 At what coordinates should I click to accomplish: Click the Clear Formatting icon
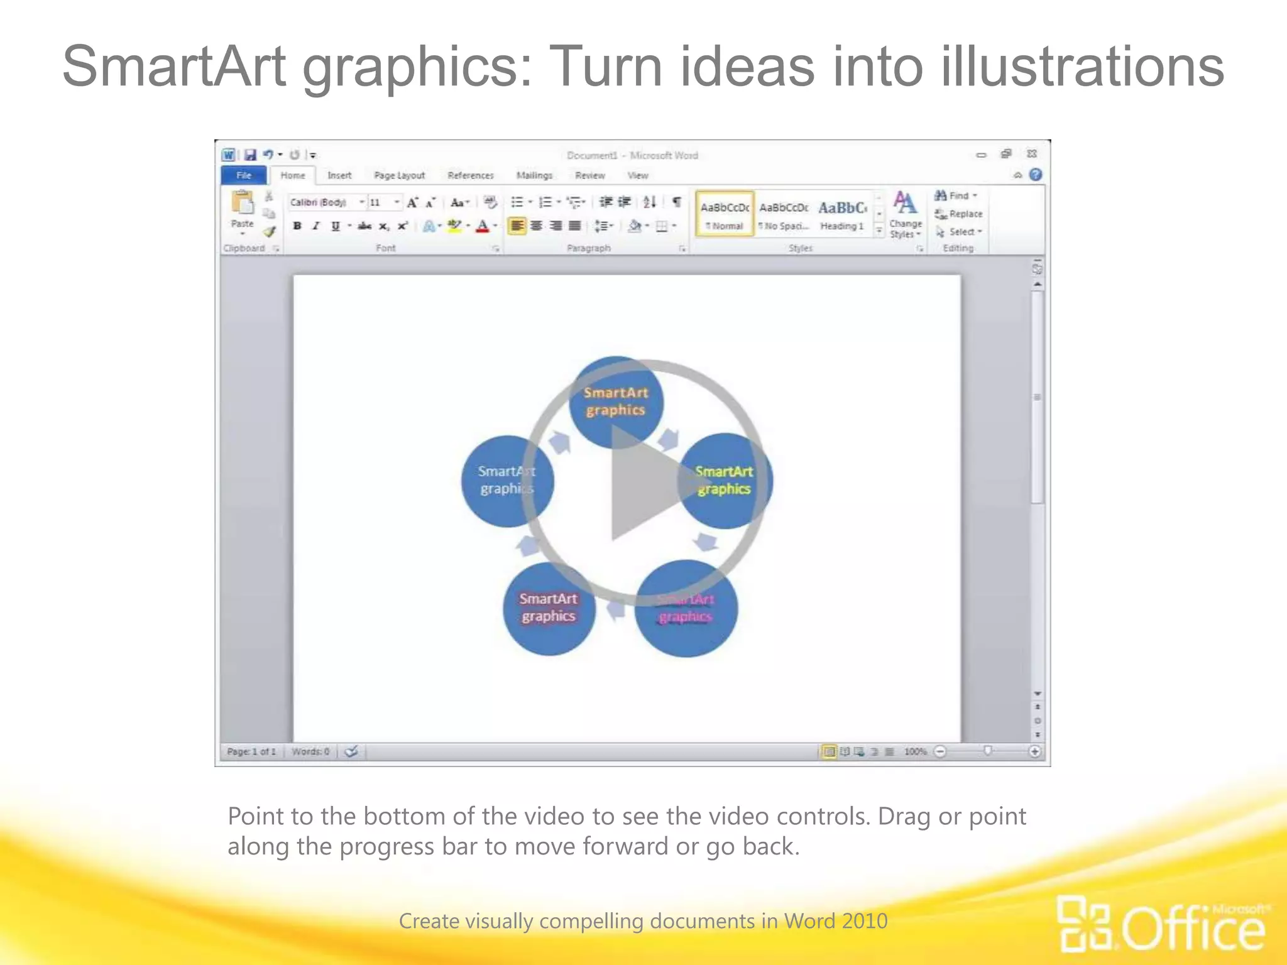[x=490, y=202]
